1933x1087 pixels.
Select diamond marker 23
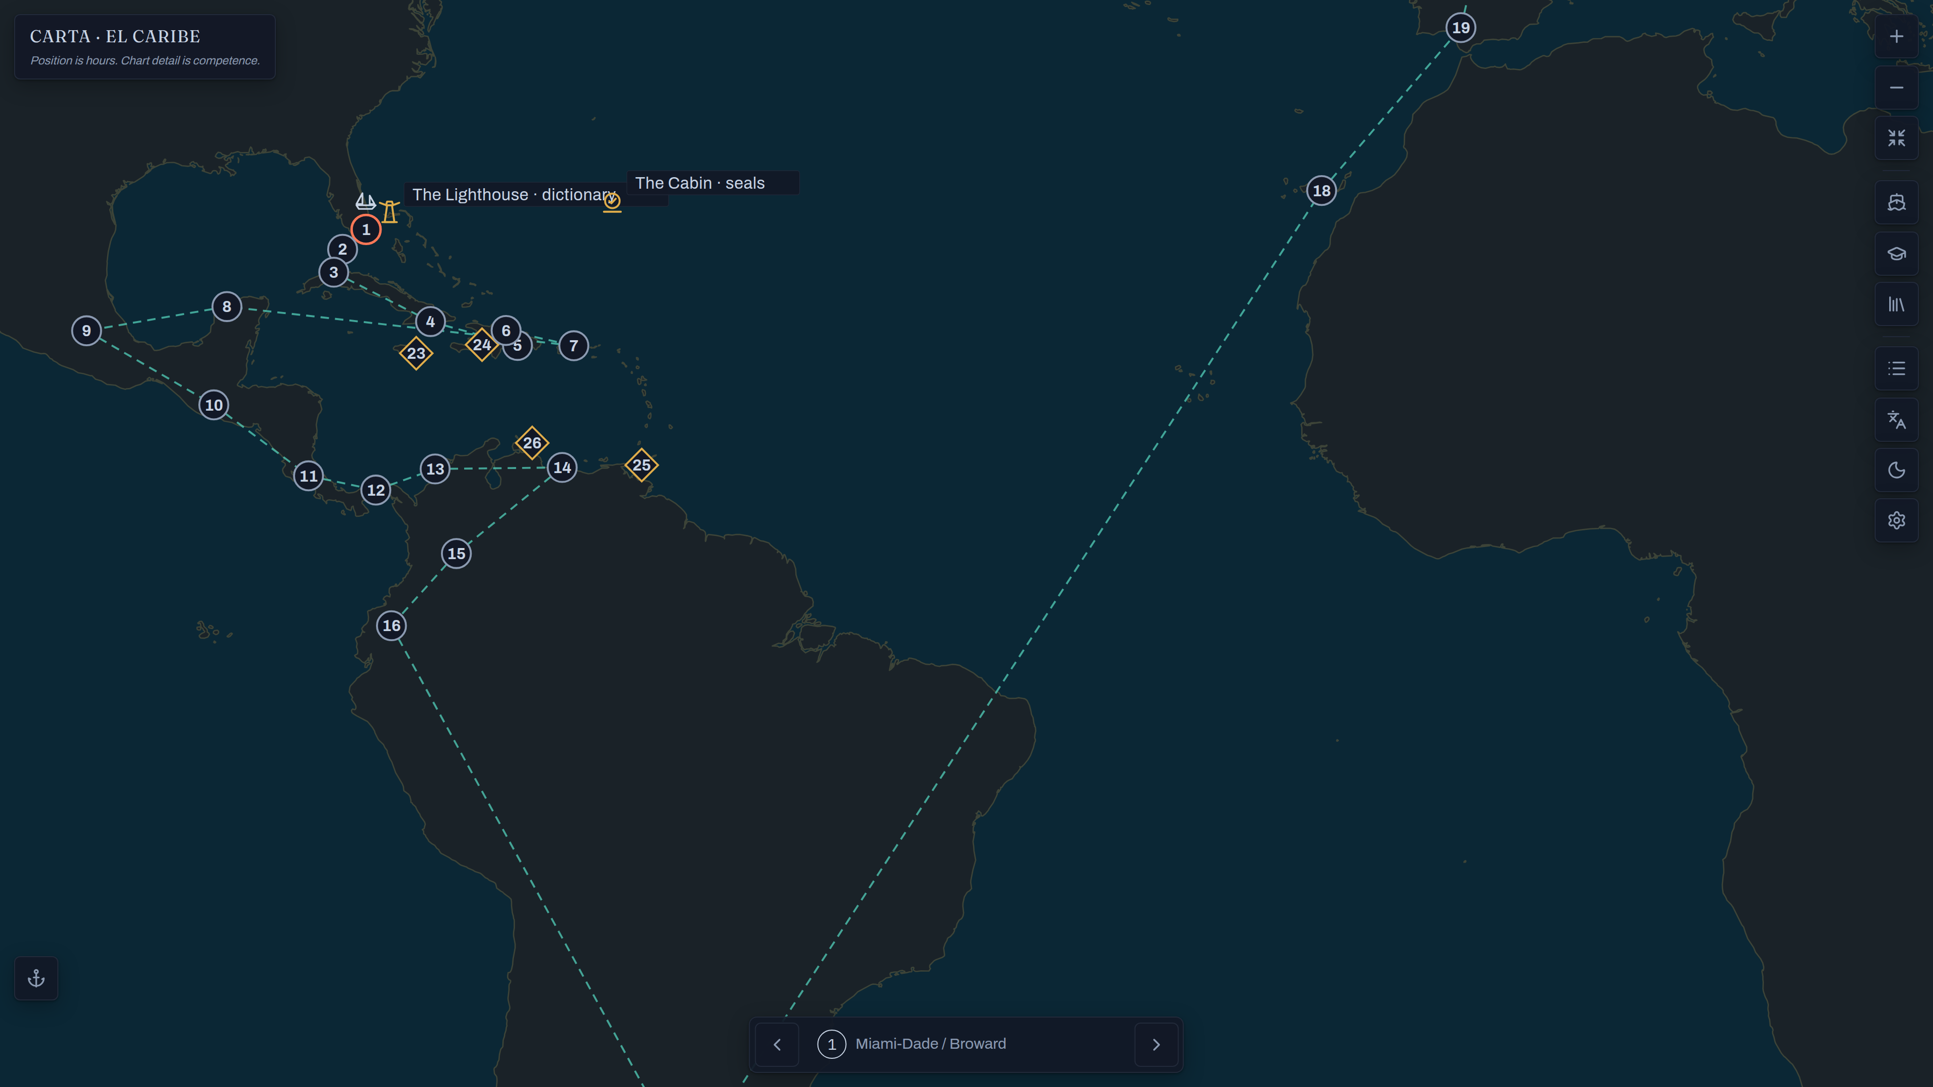[416, 353]
